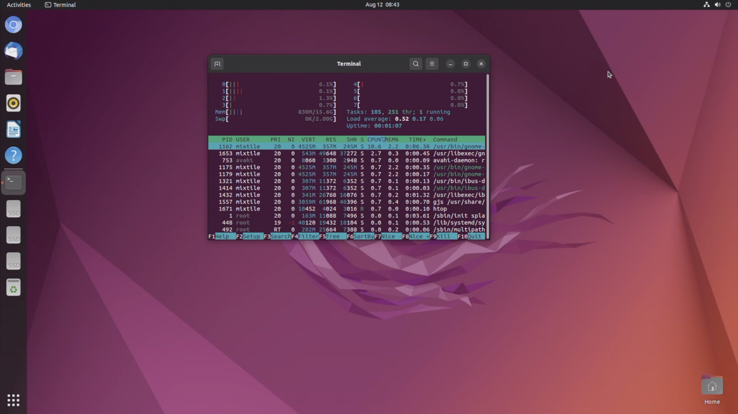Open Thunderbird mail from the dock
The height and width of the screenshot is (414, 738).
click(x=13, y=51)
